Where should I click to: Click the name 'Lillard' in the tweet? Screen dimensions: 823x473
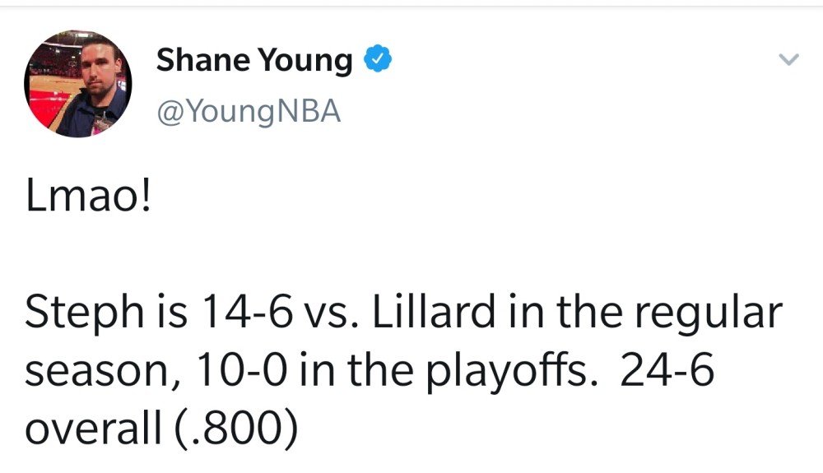tap(434, 311)
